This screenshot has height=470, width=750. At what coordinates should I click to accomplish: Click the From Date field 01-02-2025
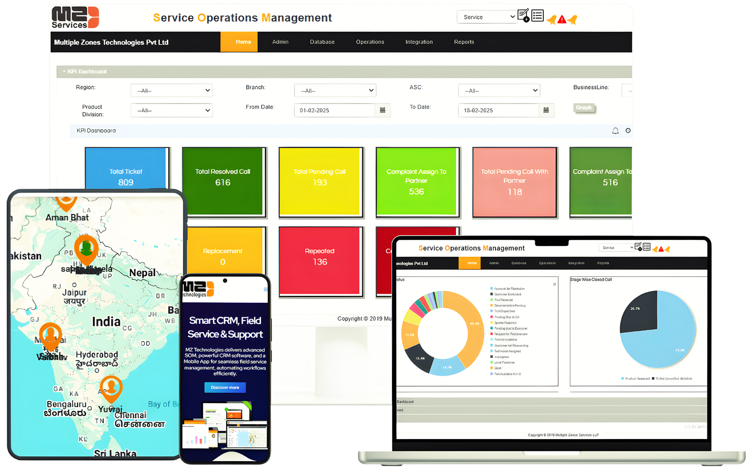[x=335, y=110]
